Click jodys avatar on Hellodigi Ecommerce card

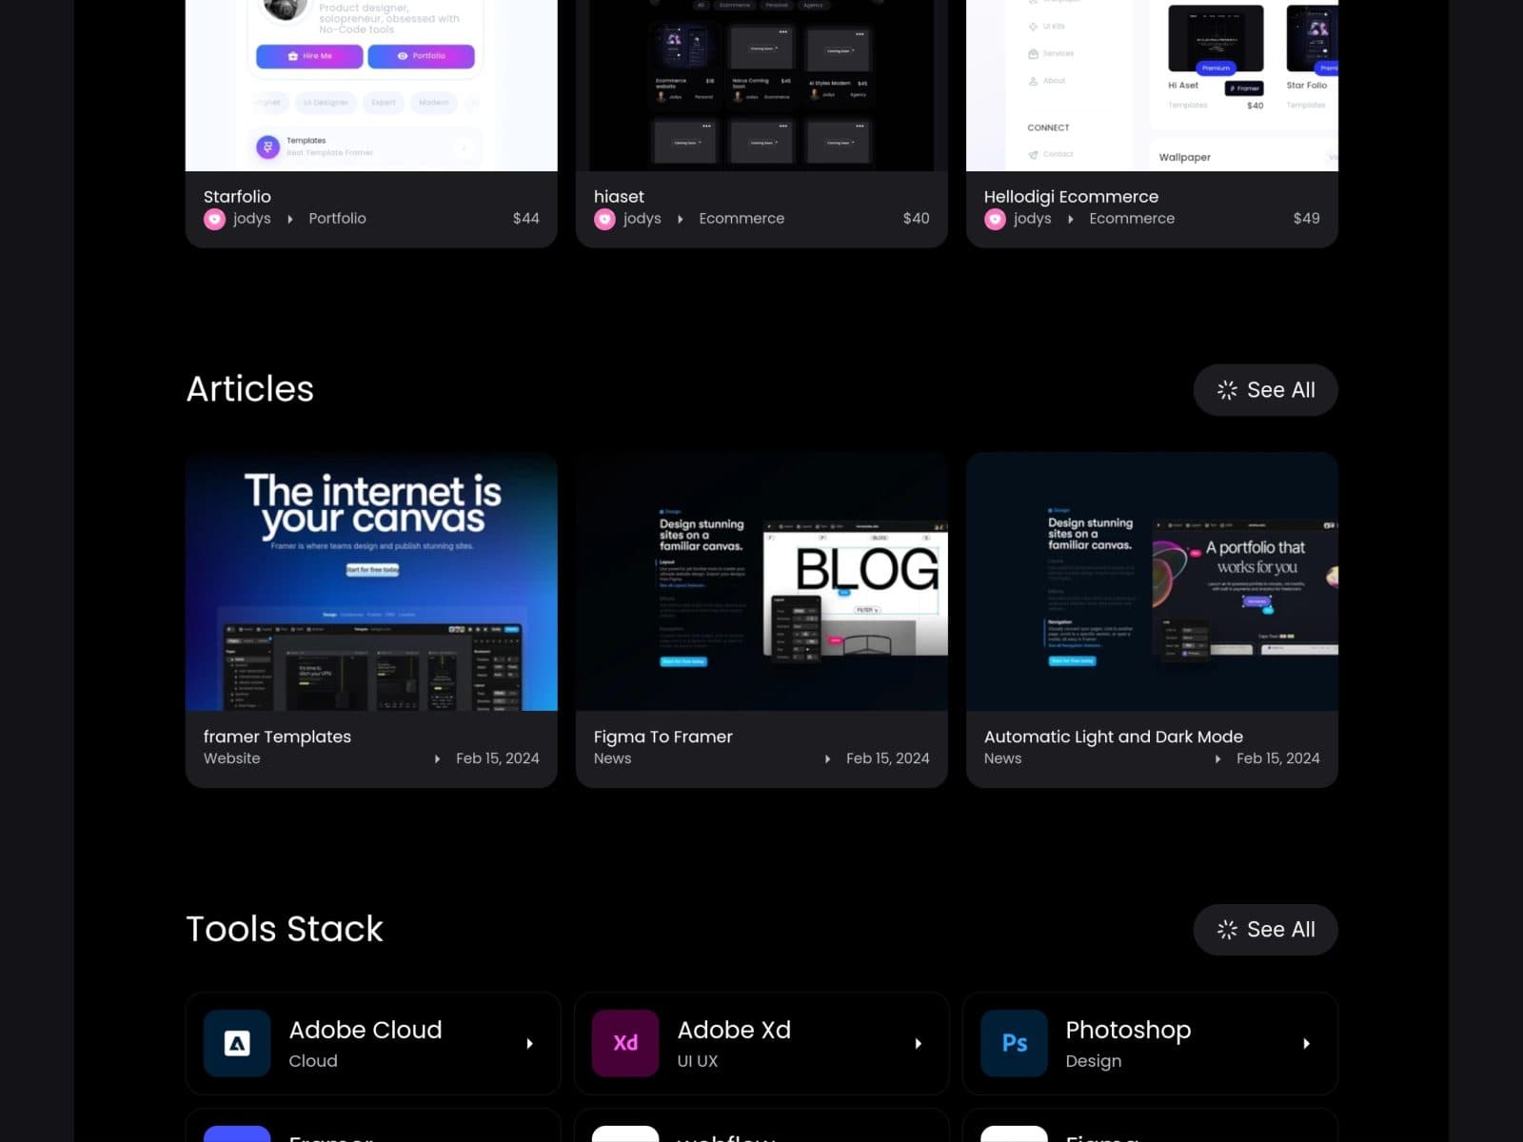995,219
